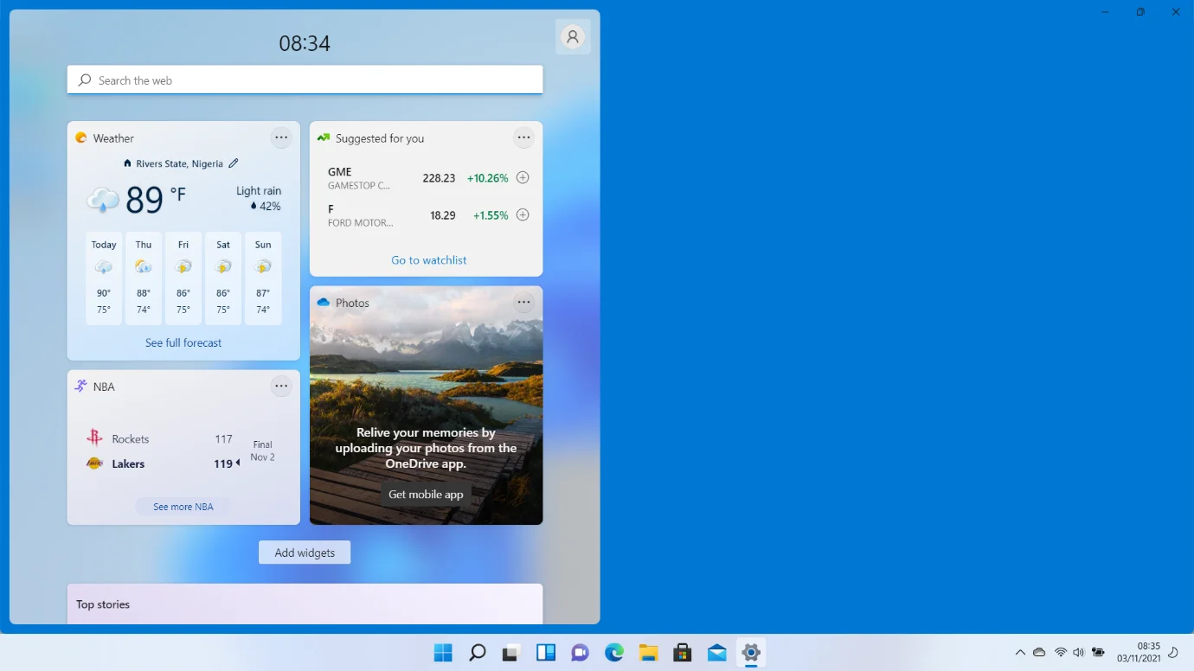Launch Microsoft Edge from the taskbar
The height and width of the screenshot is (671, 1194).
[614, 652]
